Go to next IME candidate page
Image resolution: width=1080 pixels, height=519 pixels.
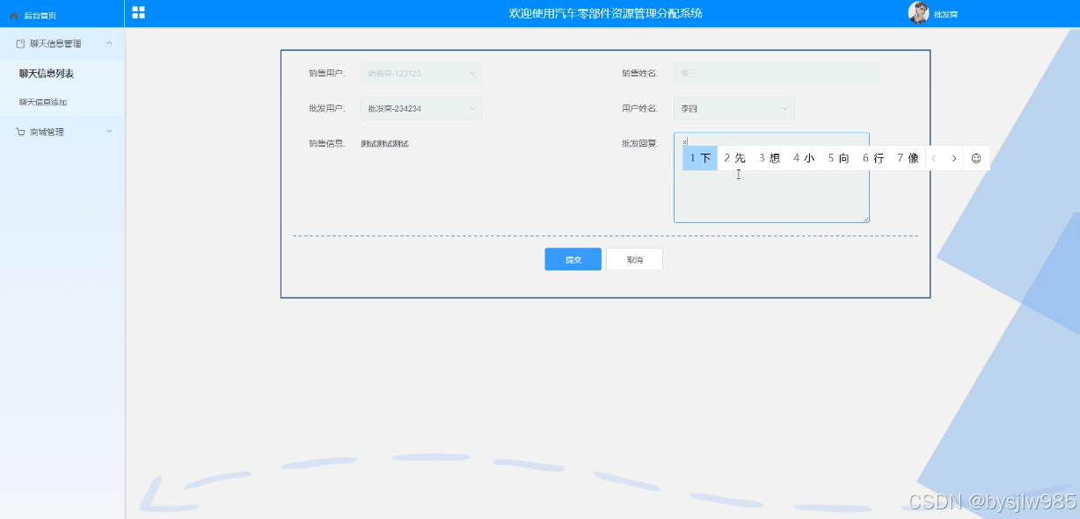tap(954, 158)
